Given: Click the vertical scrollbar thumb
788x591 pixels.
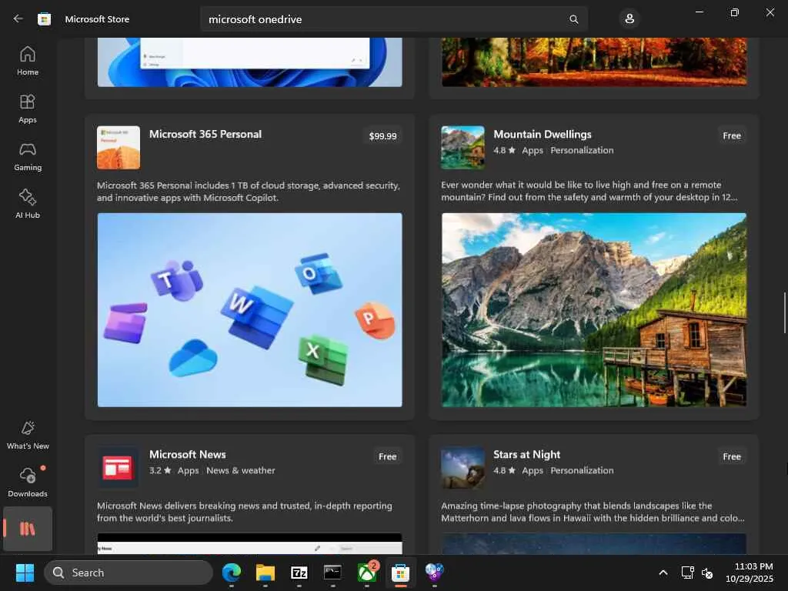Looking at the screenshot, I should 784,312.
